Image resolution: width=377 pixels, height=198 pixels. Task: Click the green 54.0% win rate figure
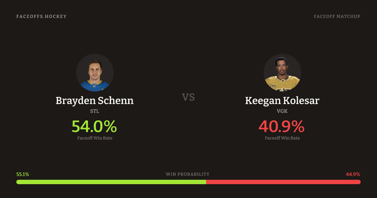coord(94,126)
